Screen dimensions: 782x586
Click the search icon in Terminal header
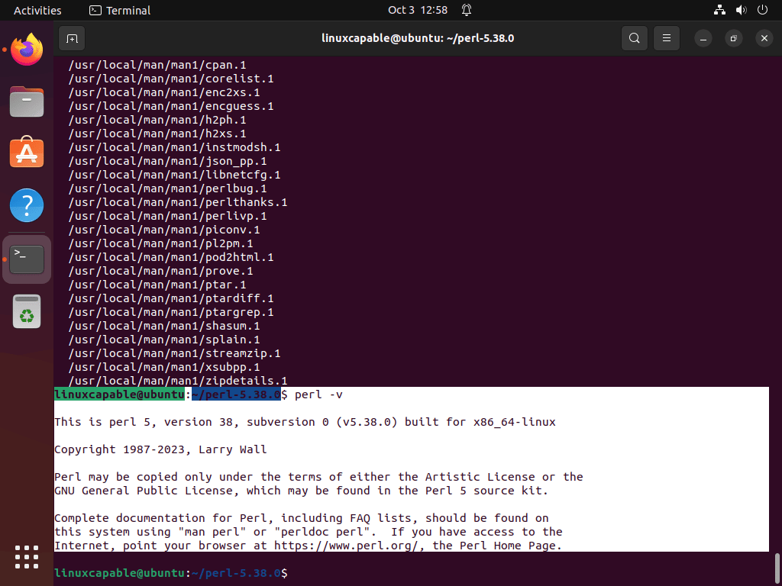(x=634, y=37)
